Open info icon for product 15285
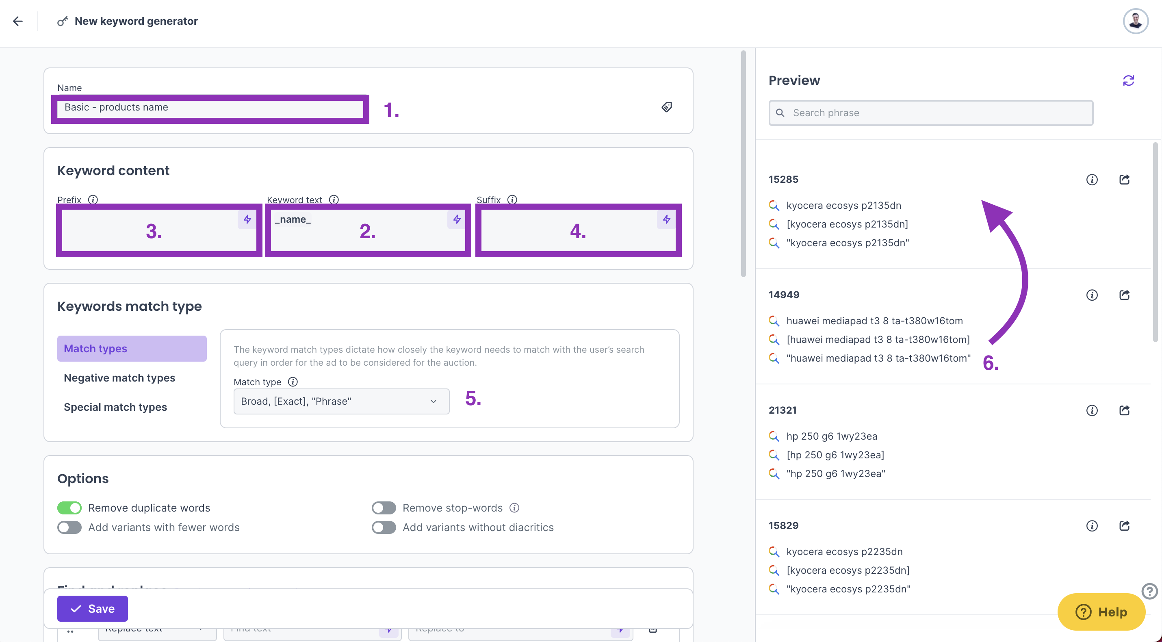Screen dimensions: 1162x642 [x=1092, y=180]
